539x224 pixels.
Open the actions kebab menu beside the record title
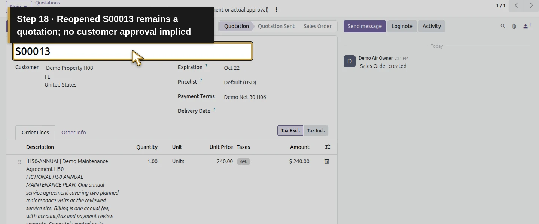click(276, 10)
